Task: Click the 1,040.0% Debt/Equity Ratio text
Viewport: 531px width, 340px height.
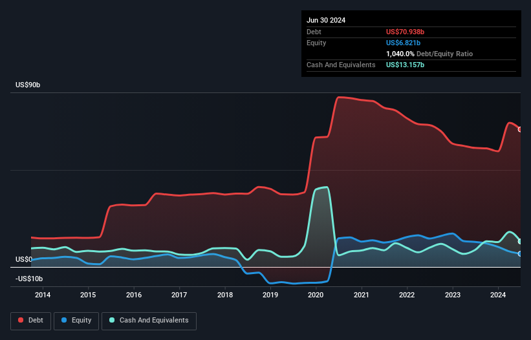Action: pos(429,54)
